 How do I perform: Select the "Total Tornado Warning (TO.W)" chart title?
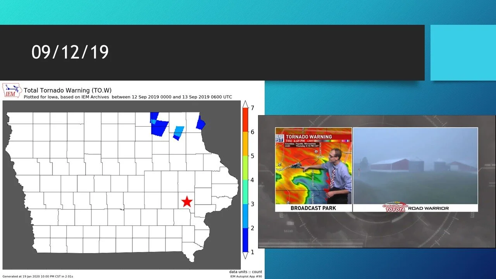point(68,91)
